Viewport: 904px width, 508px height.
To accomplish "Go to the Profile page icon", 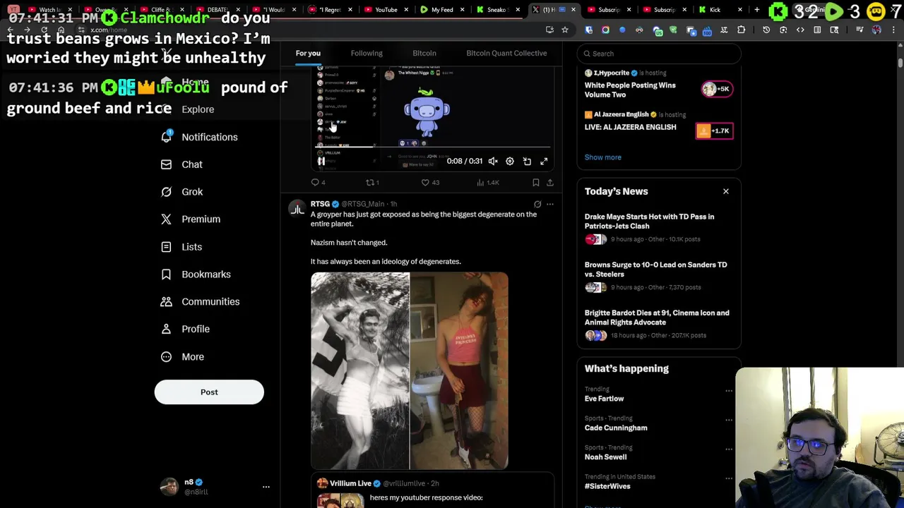I will click(x=166, y=329).
